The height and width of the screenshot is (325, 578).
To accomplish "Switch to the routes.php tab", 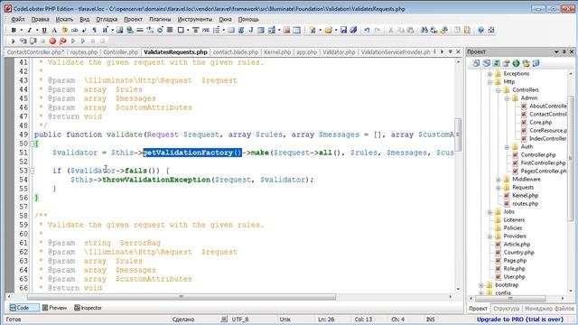I will click(84, 52).
